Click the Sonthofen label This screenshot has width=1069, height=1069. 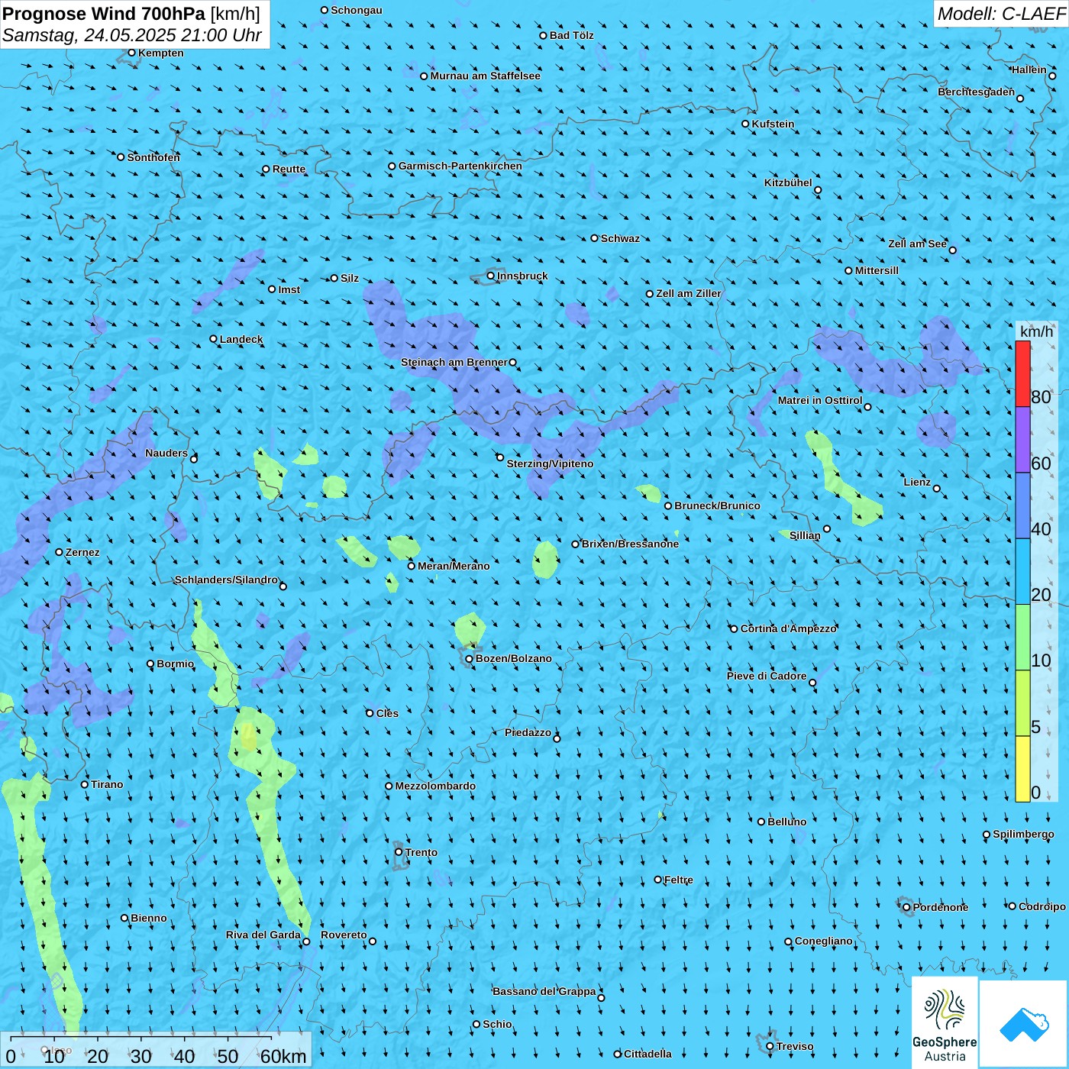point(153,157)
